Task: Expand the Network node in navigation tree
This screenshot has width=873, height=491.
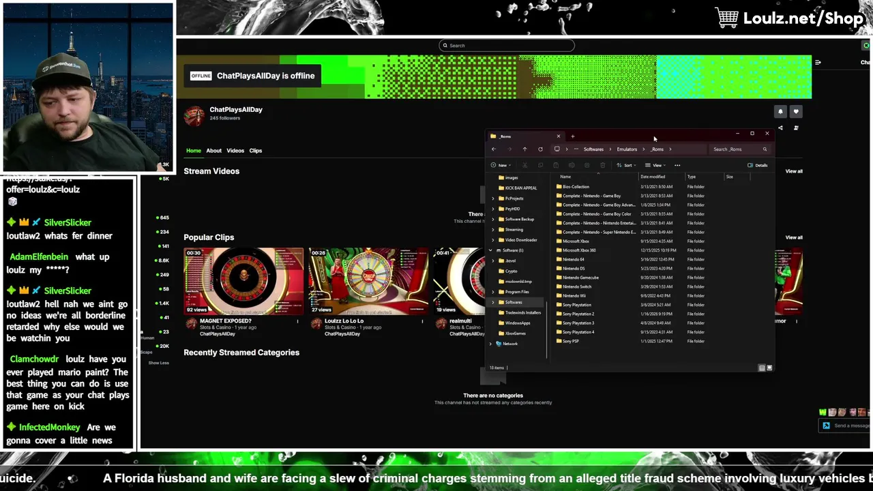Action: click(490, 344)
